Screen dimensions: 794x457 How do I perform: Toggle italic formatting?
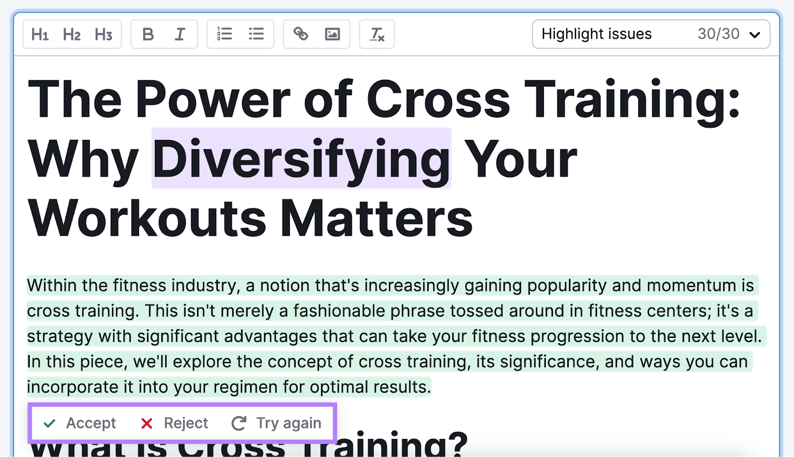pos(180,34)
